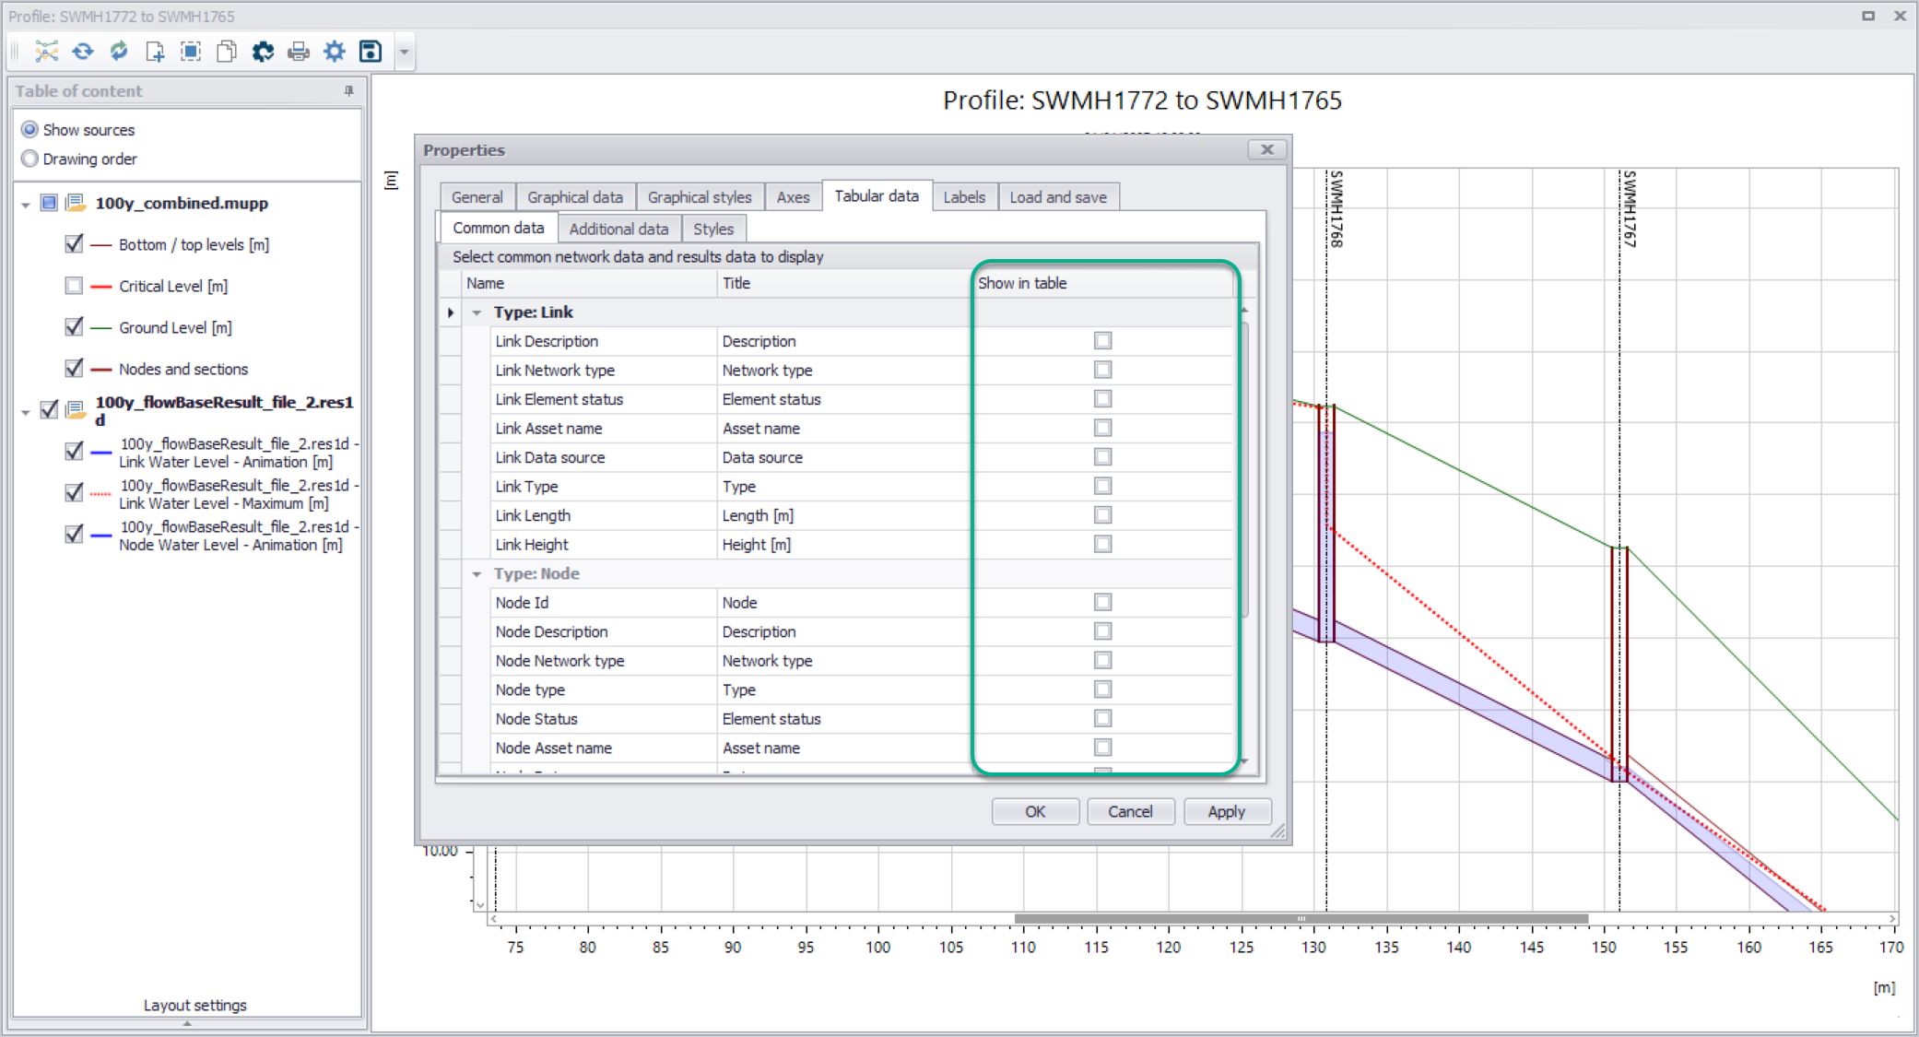Collapse the 100y_combined.mupp tree node
This screenshot has height=1037, width=1919.
click(26, 205)
